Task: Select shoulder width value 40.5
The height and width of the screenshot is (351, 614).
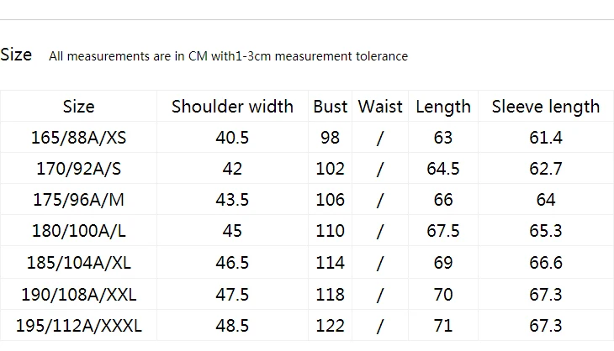Action: coord(232,138)
